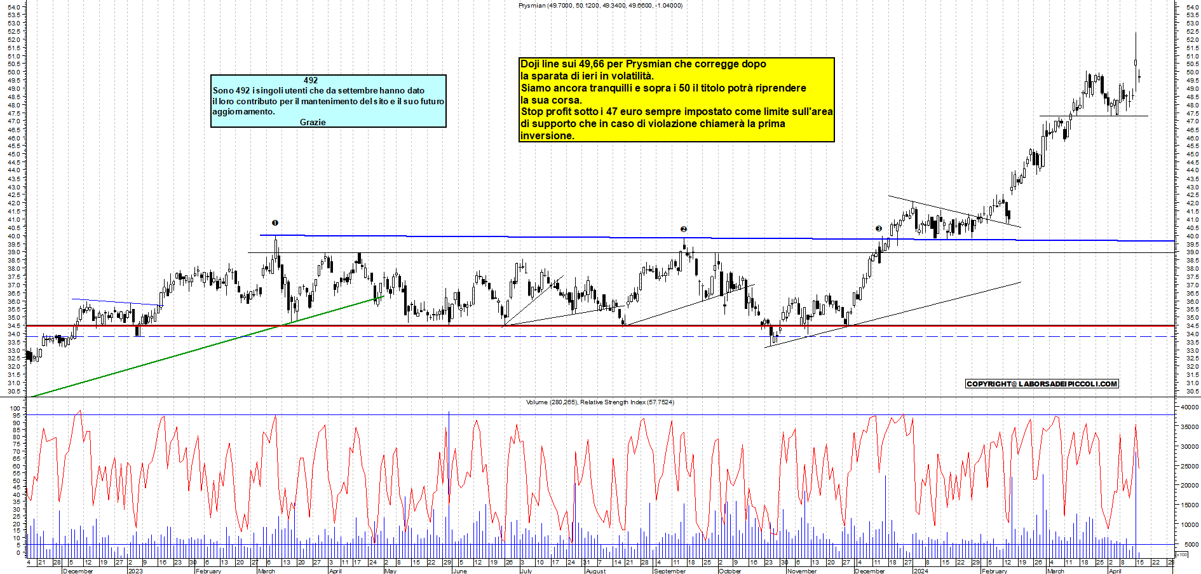Click 5000 on the volume axis

1191,544
